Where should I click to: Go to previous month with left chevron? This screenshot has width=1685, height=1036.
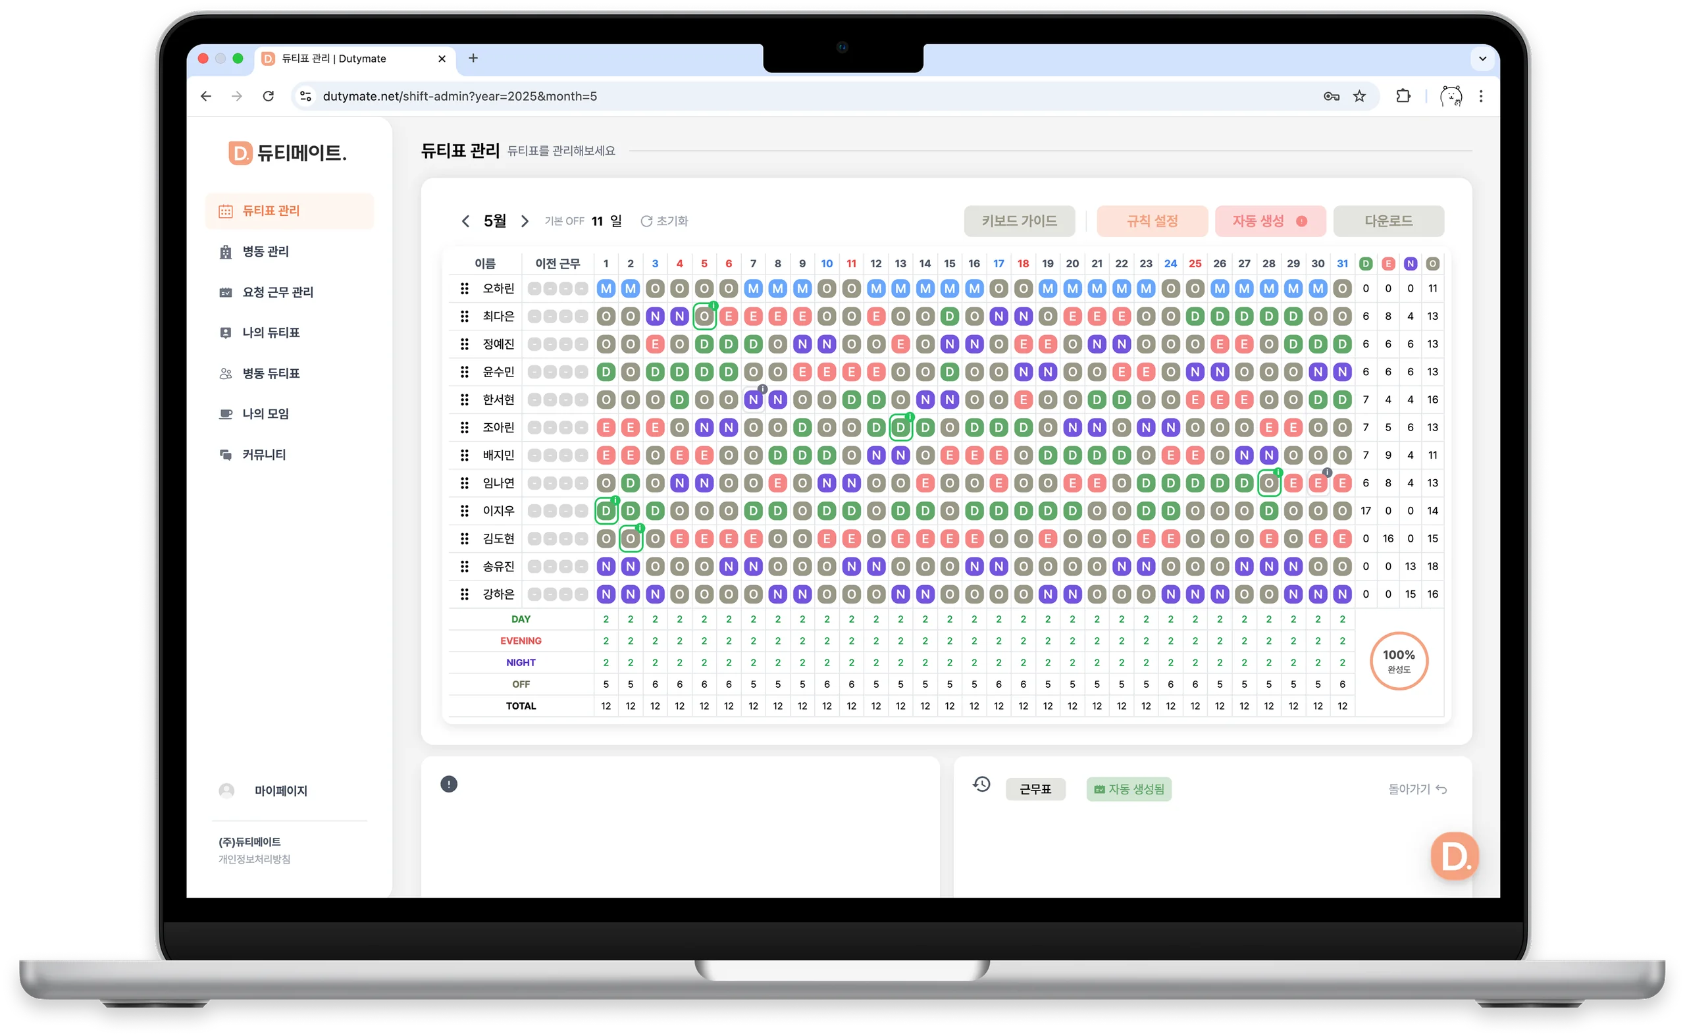coord(466,221)
